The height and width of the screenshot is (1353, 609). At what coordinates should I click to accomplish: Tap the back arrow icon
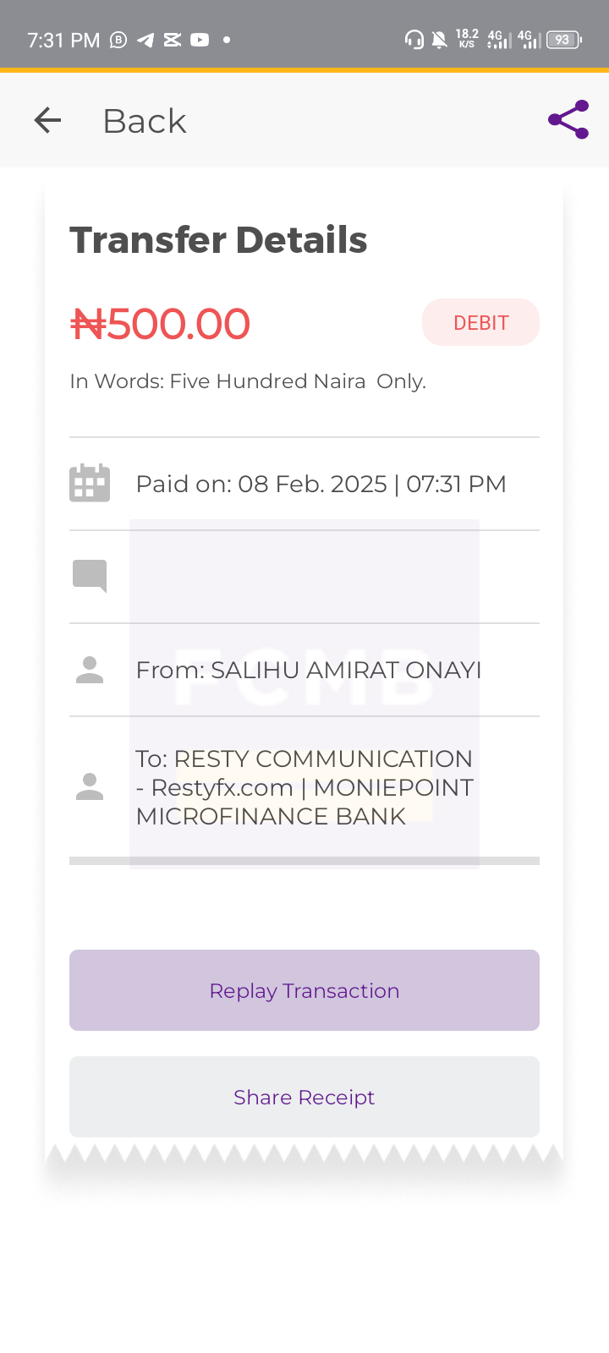coord(47,121)
